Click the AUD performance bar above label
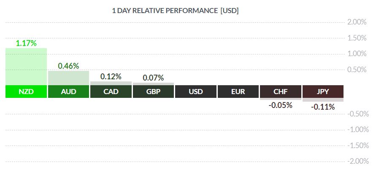Screen dimensions: 376x170 [69, 78]
